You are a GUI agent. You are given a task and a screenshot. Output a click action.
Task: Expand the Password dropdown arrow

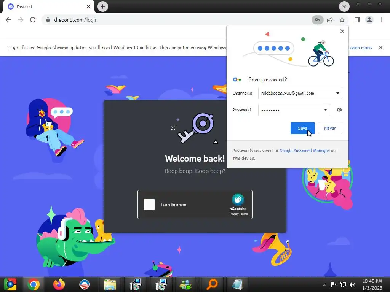click(325, 110)
